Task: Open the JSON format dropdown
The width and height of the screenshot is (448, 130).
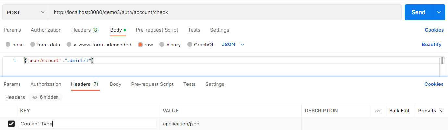Action: [x=233, y=45]
